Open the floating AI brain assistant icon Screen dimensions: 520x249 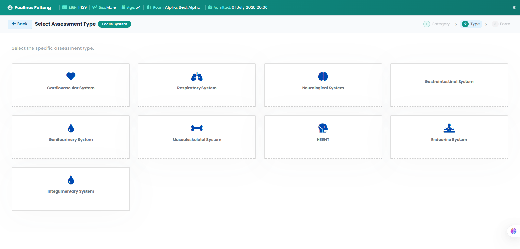513,231
